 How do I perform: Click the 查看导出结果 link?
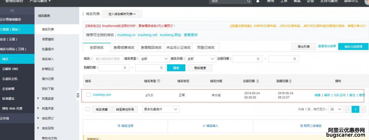tap(327, 47)
